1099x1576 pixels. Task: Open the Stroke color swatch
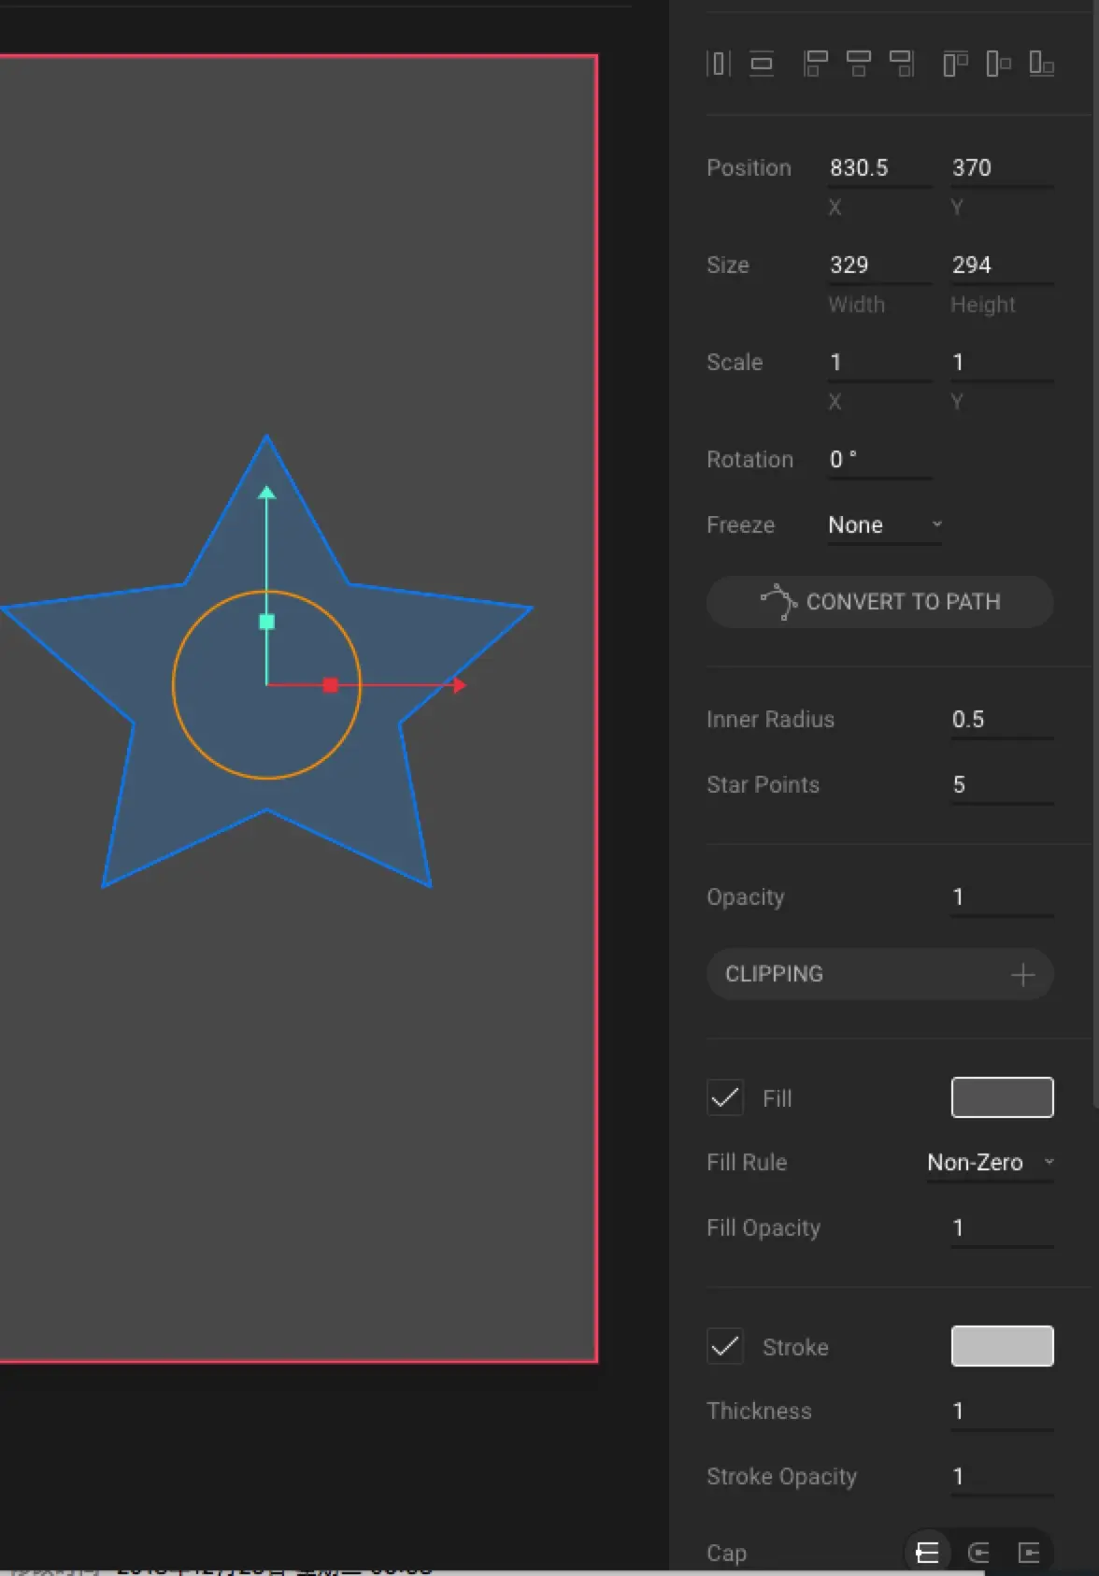pyautogui.click(x=1003, y=1346)
